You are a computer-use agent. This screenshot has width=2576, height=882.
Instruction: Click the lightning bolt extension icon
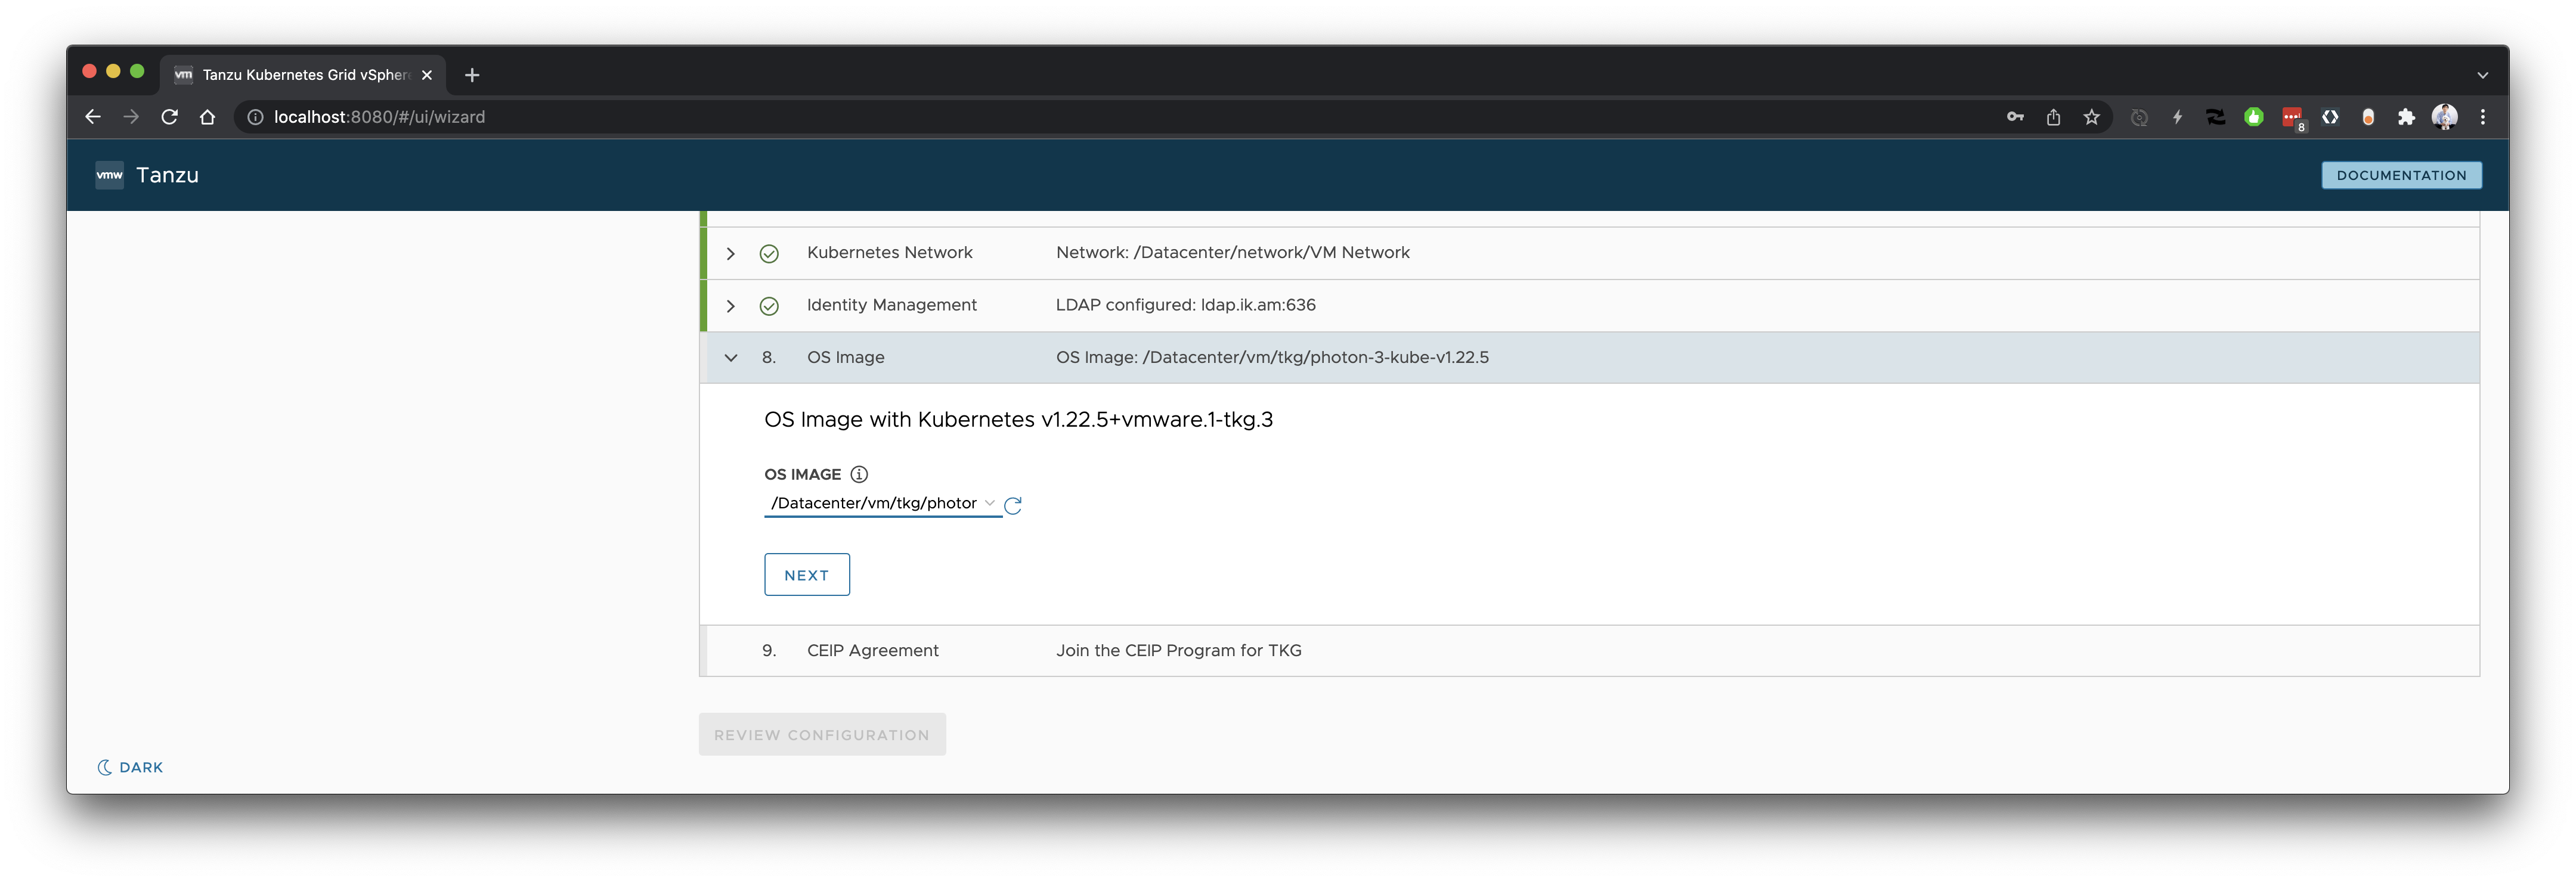(2177, 117)
